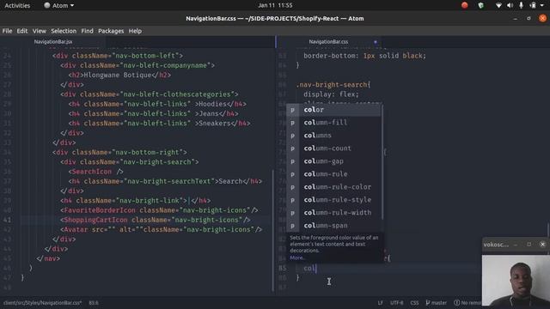Open the clock showing Jan 11 11:55

coord(275,5)
